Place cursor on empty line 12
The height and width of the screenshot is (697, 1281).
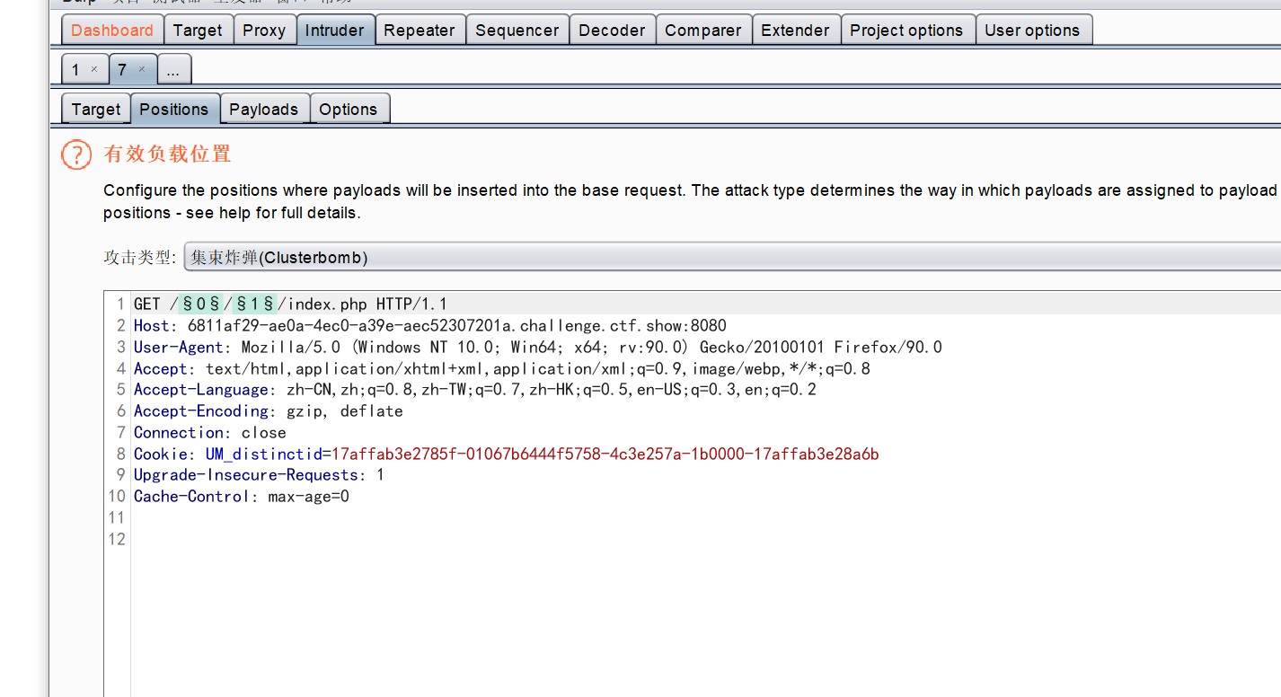point(705,540)
